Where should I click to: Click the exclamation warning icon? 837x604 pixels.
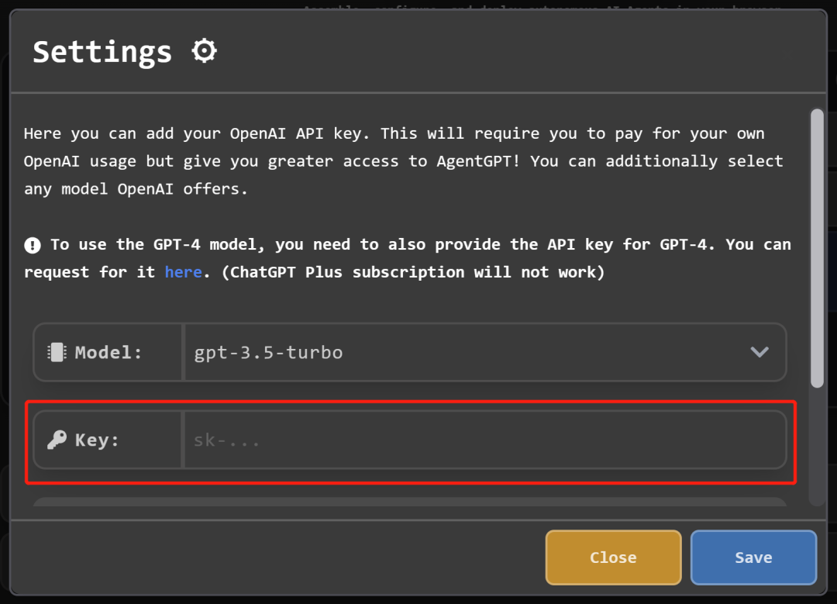(33, 245)
